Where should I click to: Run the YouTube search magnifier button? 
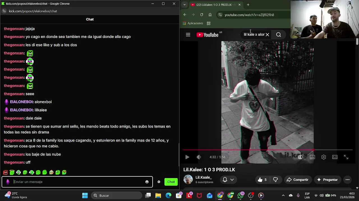279,35
